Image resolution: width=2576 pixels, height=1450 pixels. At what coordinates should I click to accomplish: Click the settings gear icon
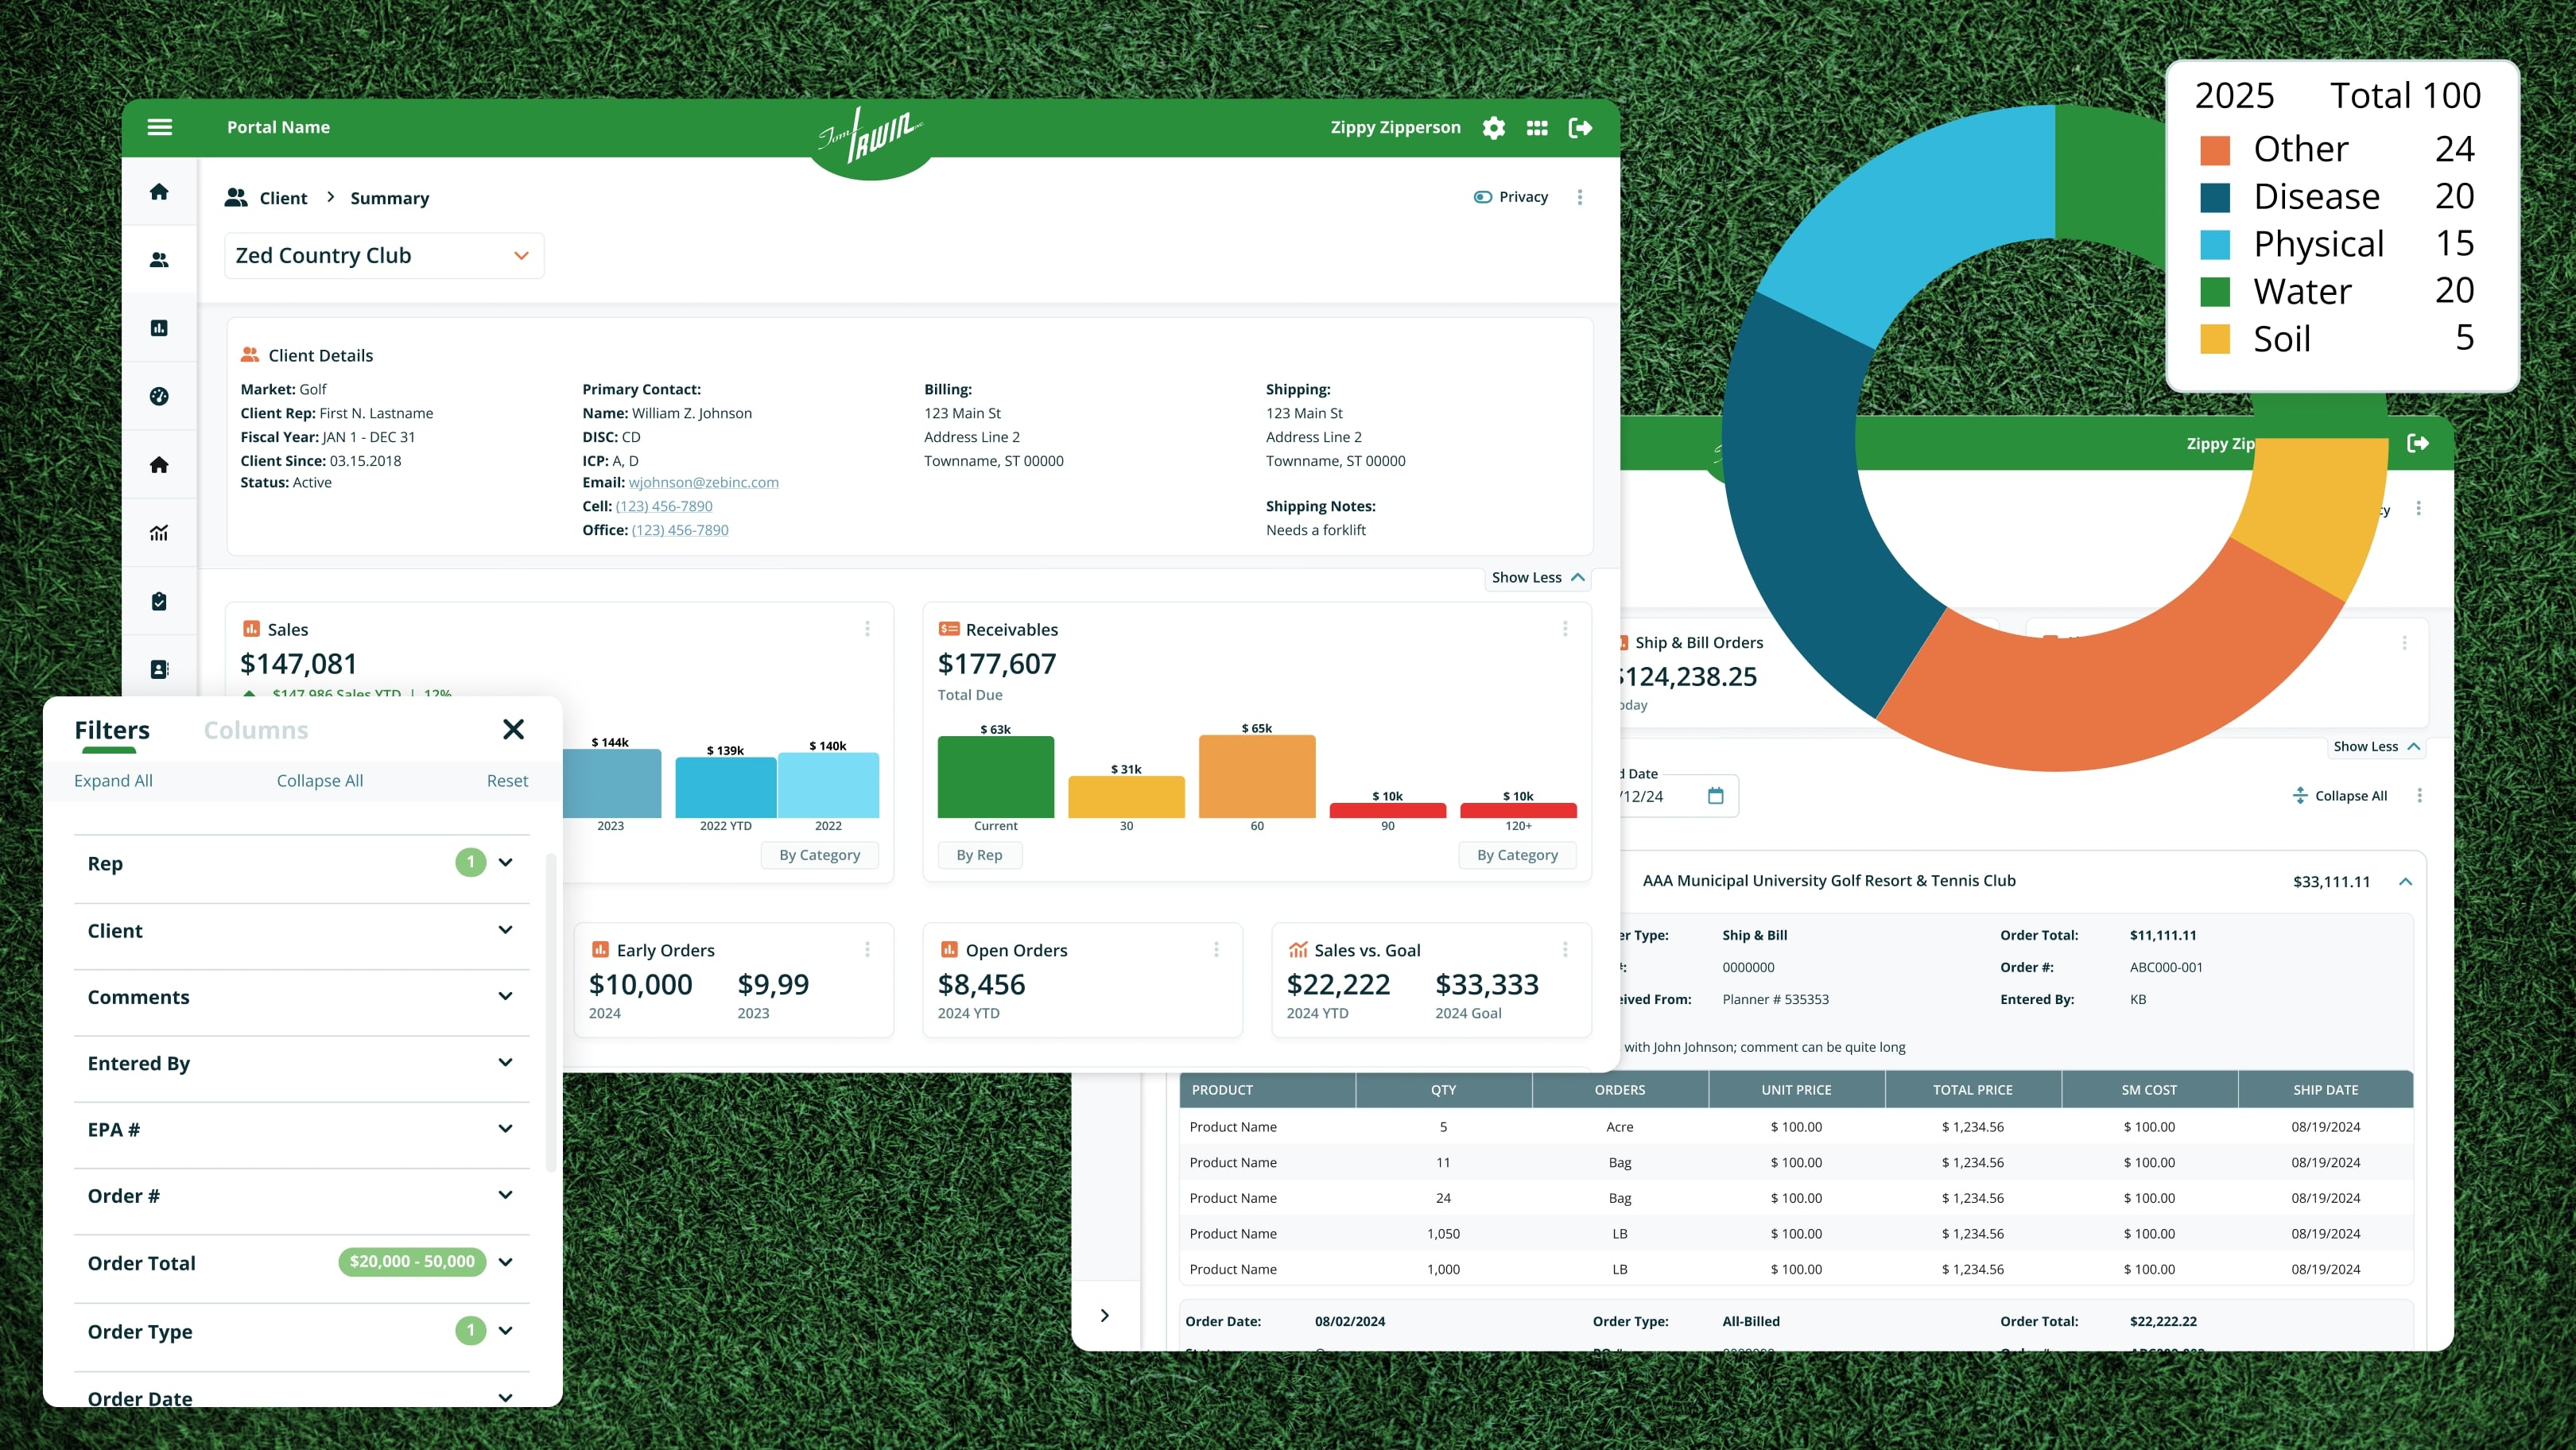tap(1493, 128)
